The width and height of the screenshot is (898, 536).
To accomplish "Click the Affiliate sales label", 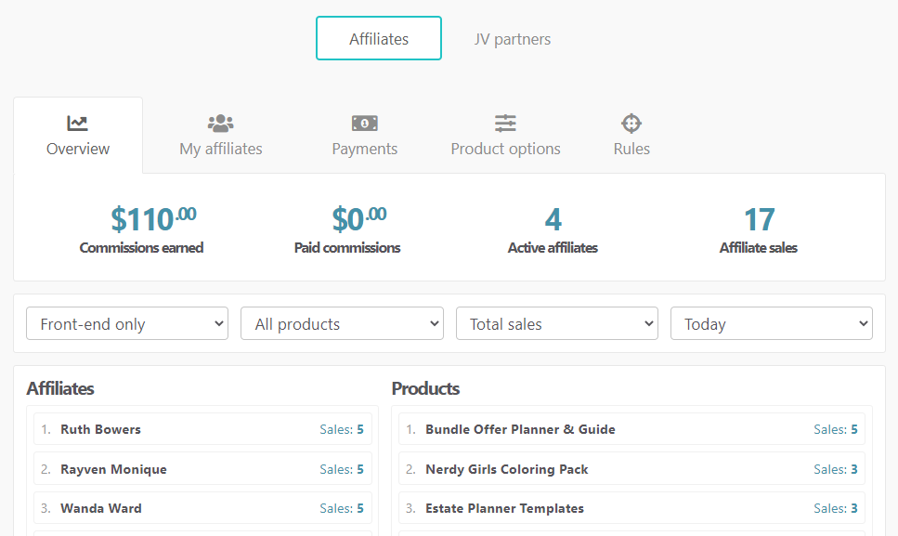I will pyautogui.click(x=759, y=248).
